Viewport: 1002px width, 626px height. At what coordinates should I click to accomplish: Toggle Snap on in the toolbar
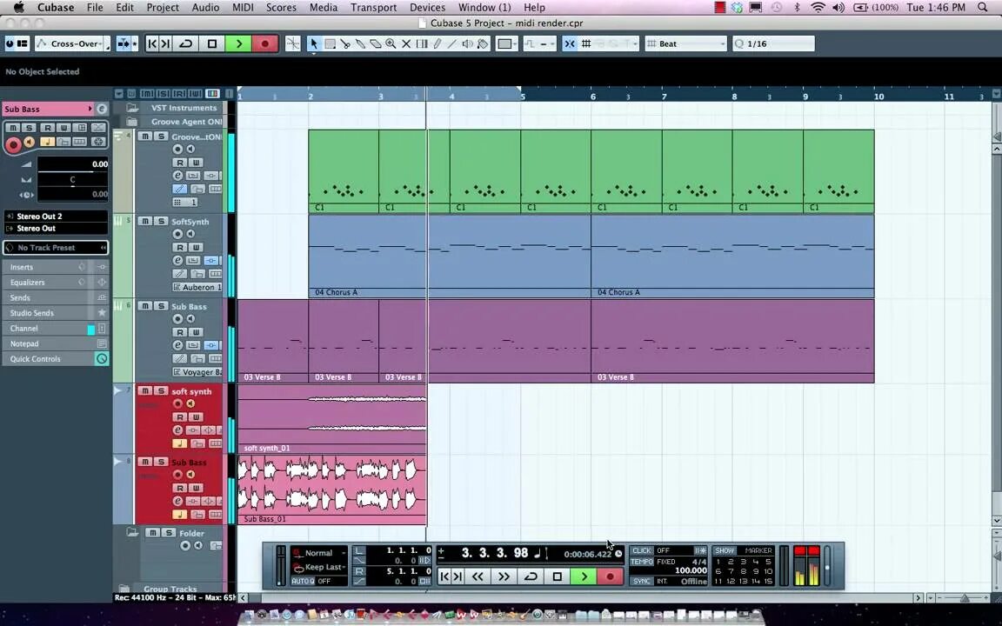(x=570, y=43)
